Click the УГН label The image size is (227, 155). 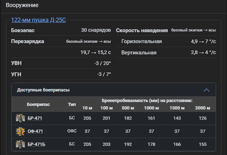click(16, 74)
